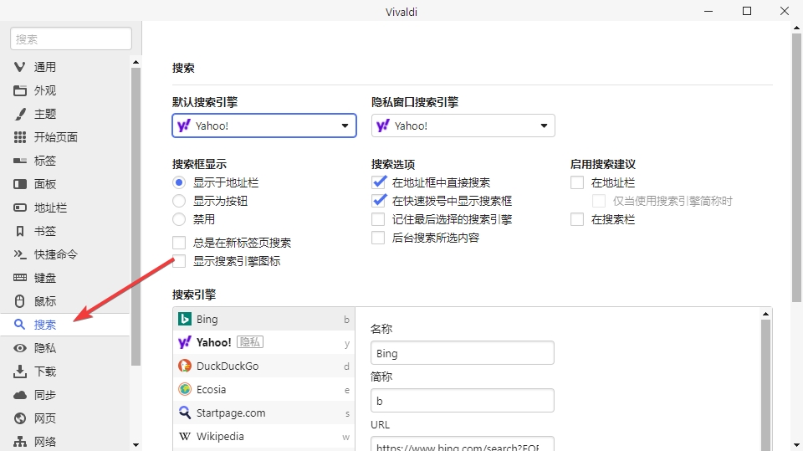Click the DuckDuckGo logo in the engine list
Image resolution: width=803 pixels, height=451 pixels.
184,366
